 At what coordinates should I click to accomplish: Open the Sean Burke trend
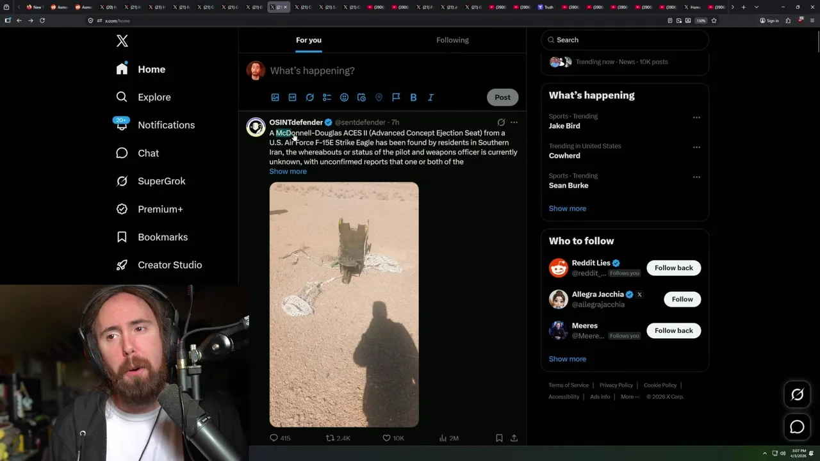568,186
